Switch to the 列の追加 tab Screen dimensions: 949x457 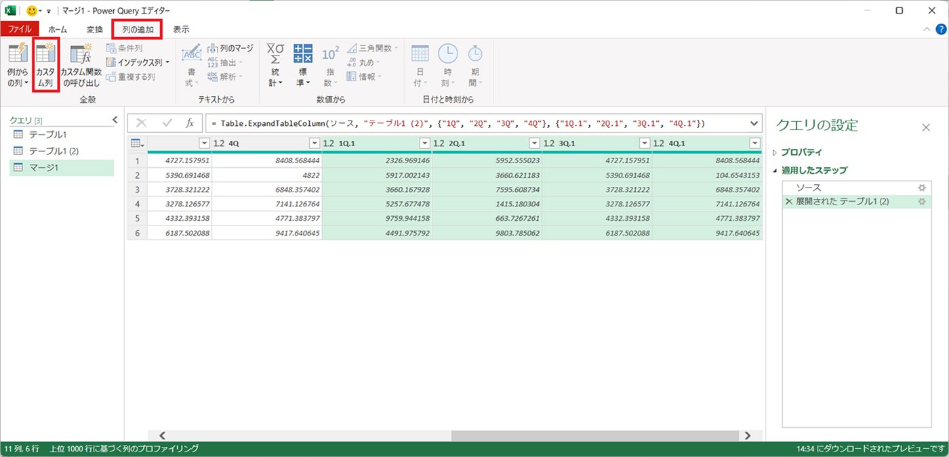[138, 29]
